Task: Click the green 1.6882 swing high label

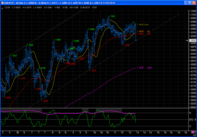Action: tap(30, 45)
